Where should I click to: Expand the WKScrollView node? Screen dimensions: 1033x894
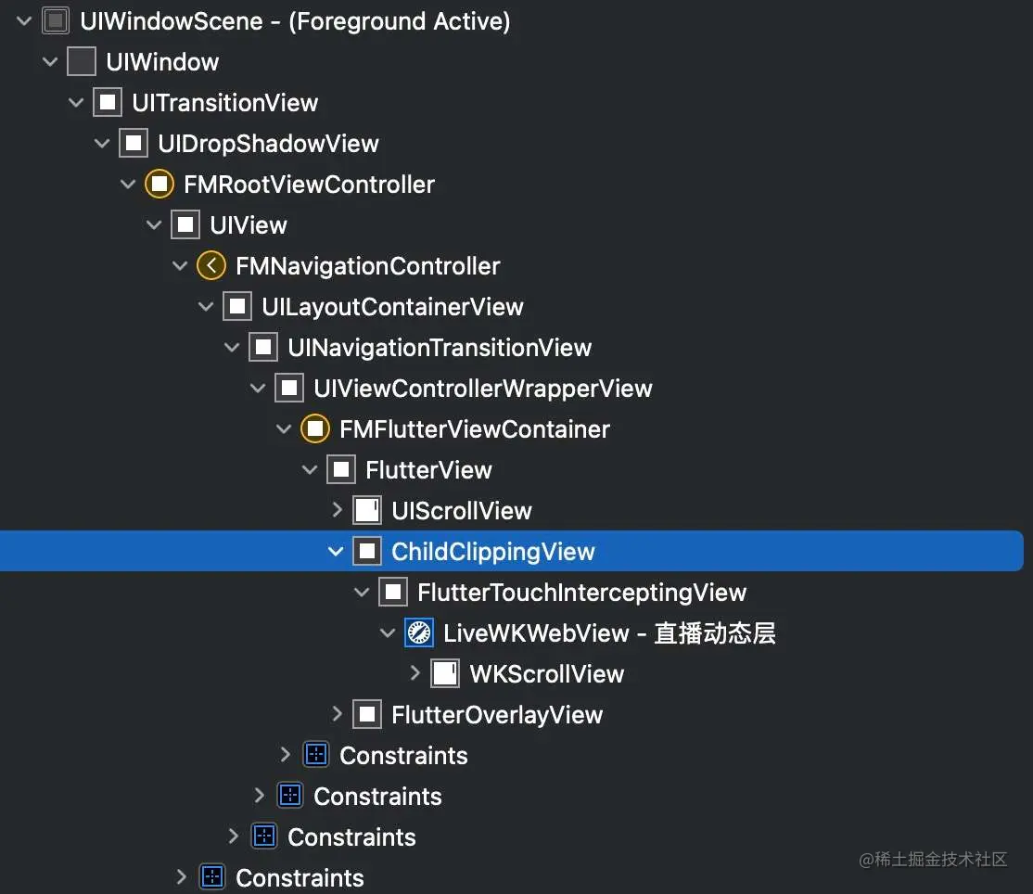pos(414,673)
